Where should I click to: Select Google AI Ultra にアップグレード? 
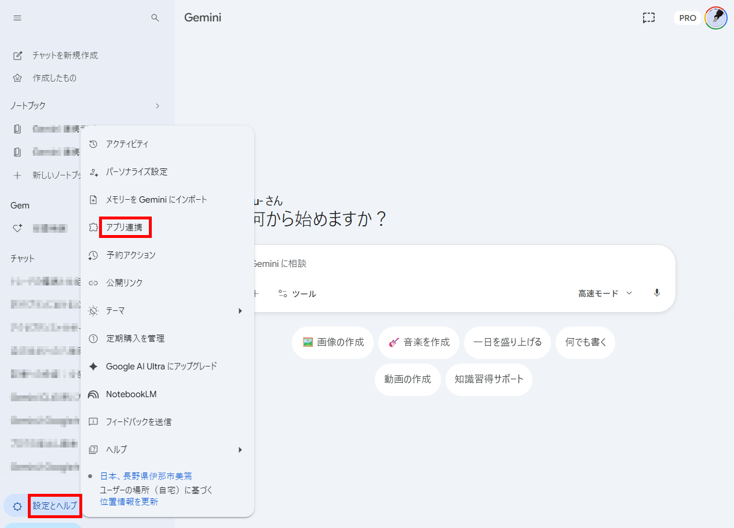click(x=167, y=366)
